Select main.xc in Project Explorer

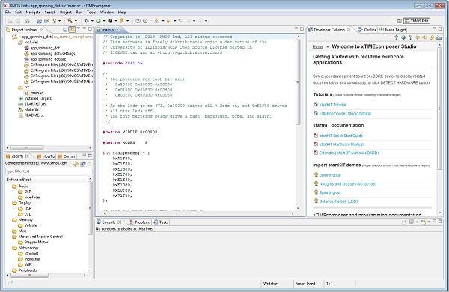point(37,93)
